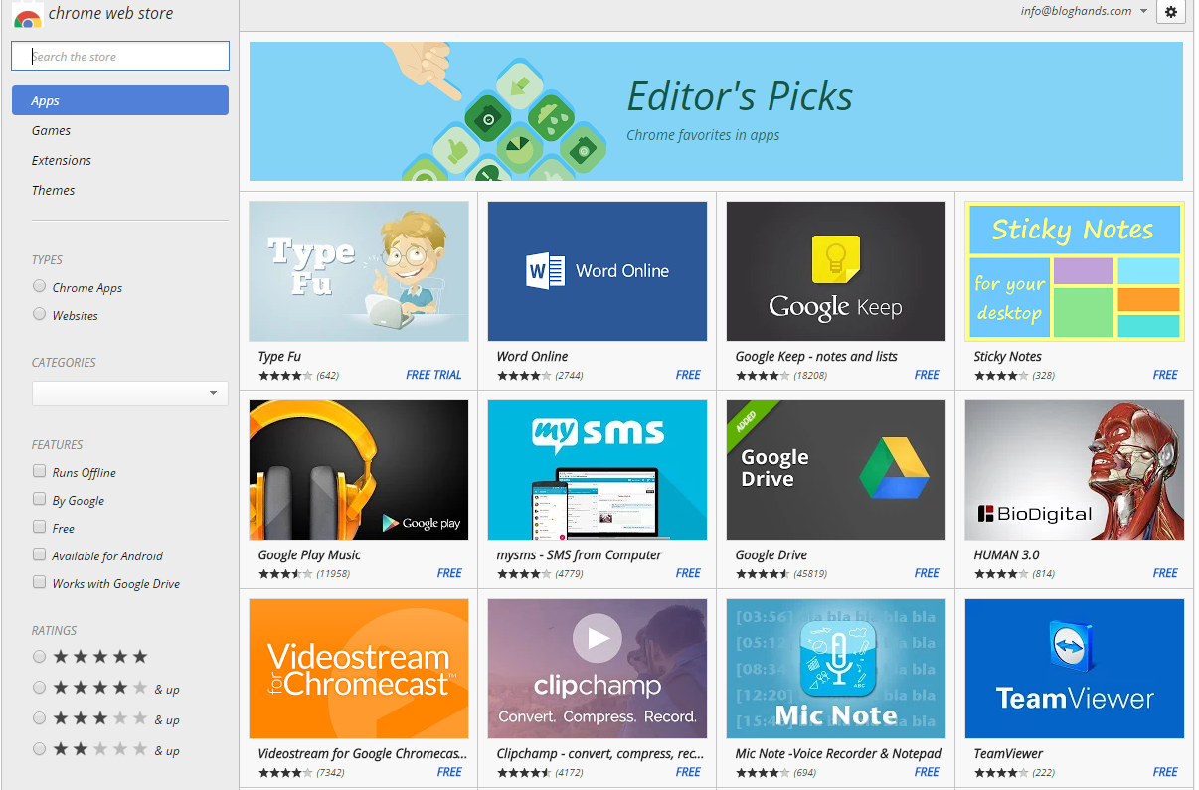The image size is (1199, 790).
Task: Click FREE under HUMAN 3.0
Action: point(1165,573)
